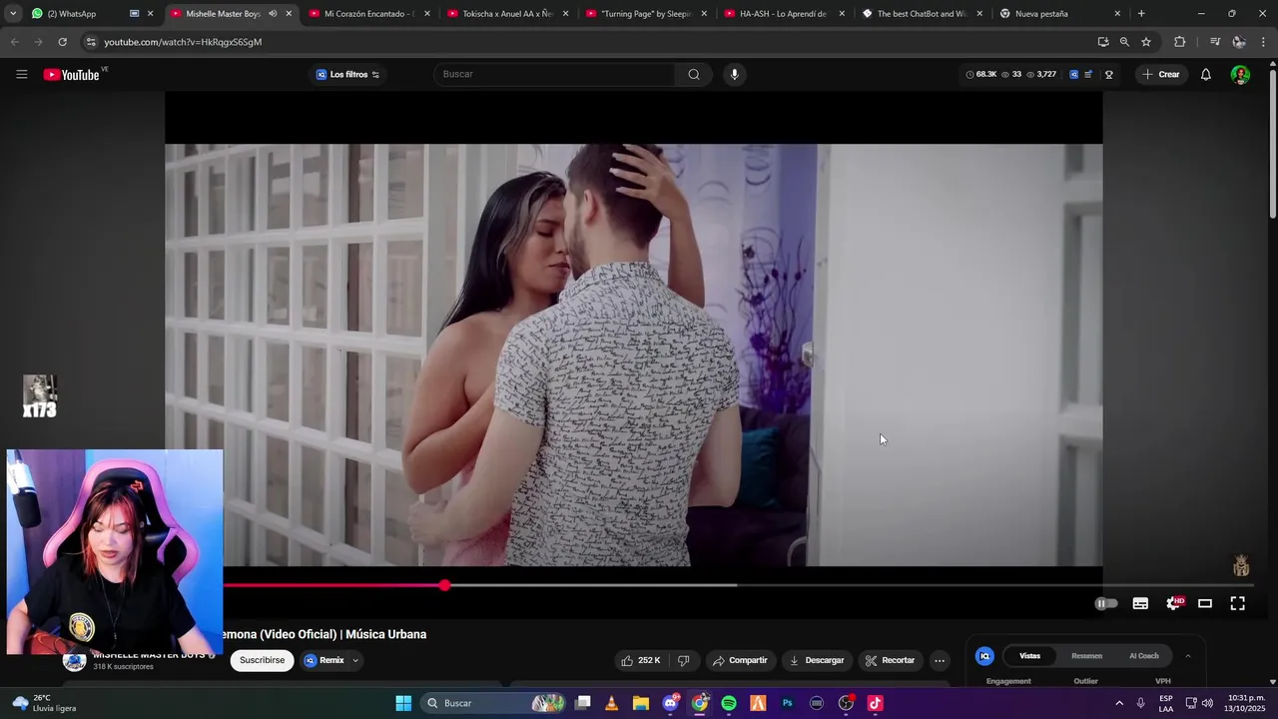The width and height of the screenshot is (1278, 719).
Task: Switch to Turning Page by Sleeping tab
Action: (x=646, y=14)
